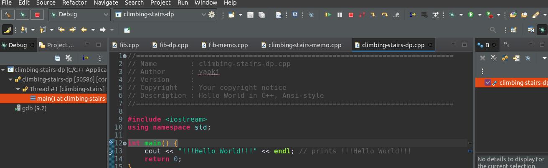Toggle Skip All Breakpoints in Breakpoints panel
The width and height of the screenshot is (548, 168).
coord(528,58)
